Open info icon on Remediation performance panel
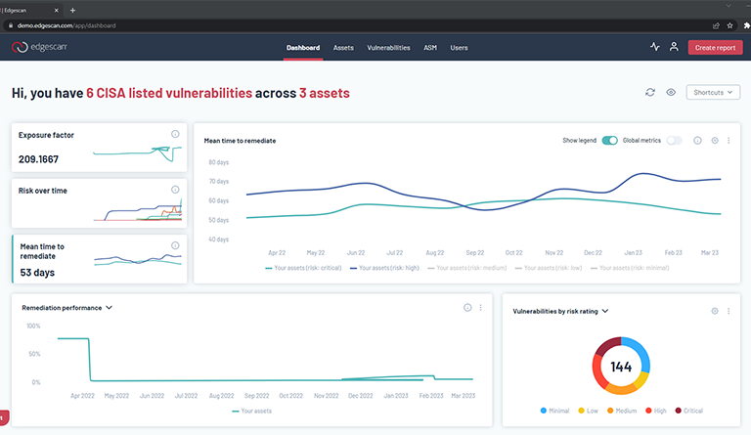Screen dimensions: 751x435 coord(467,308)
